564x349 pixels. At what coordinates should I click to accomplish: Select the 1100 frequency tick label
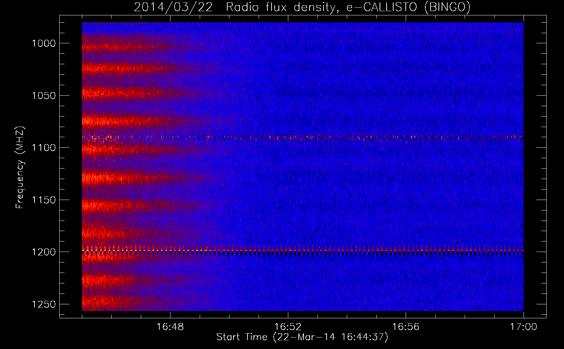(x=44, y=148)
